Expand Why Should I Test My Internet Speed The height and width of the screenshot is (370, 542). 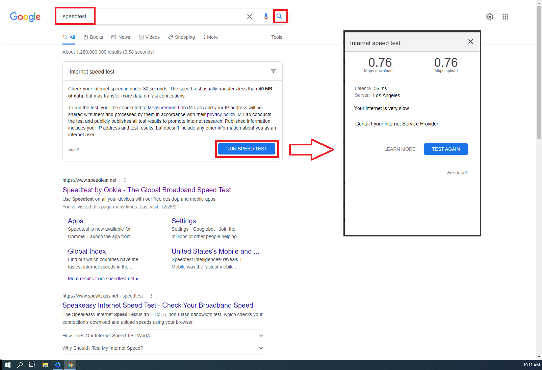pyautogui.click(x=164, y=348)
